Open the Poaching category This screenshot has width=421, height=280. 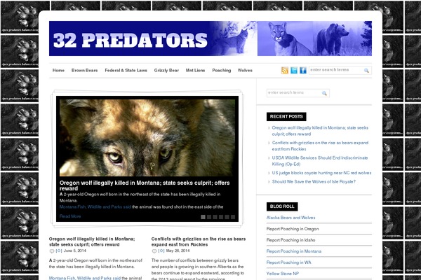[222, 70]
